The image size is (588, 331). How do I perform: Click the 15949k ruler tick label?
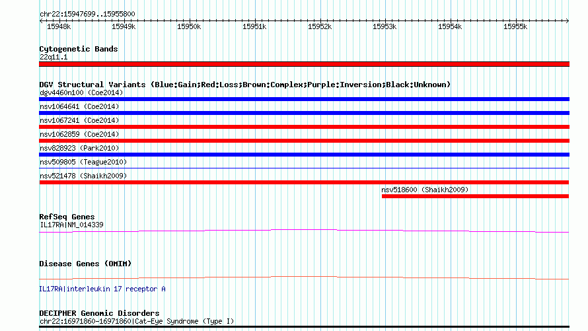coord(124,26)
